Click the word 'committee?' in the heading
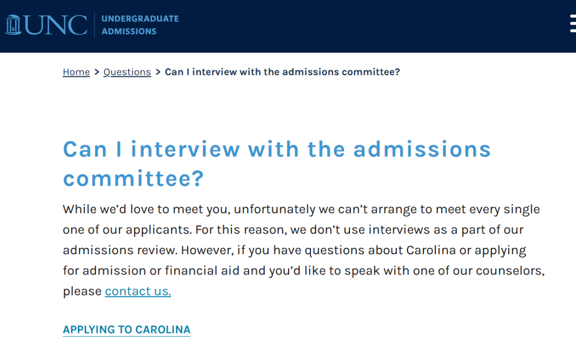 tap(133, 179)
